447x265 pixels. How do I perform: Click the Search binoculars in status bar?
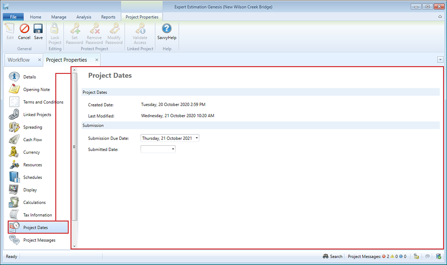(332, 256)
